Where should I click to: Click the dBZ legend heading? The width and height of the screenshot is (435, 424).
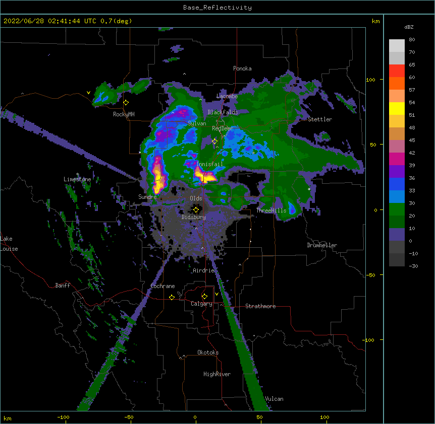click(x=409, y=27)
